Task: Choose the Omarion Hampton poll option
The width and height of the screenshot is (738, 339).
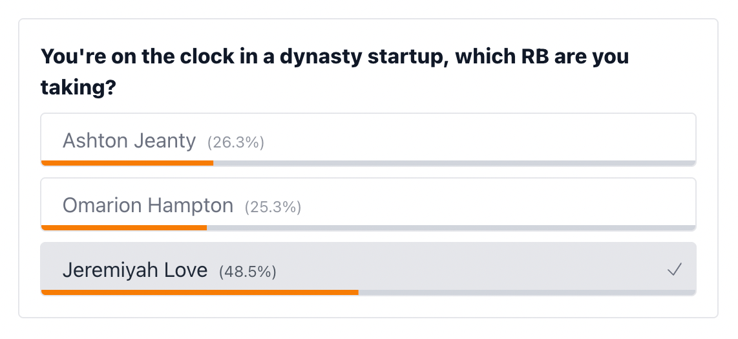Action: click(368, 204)
